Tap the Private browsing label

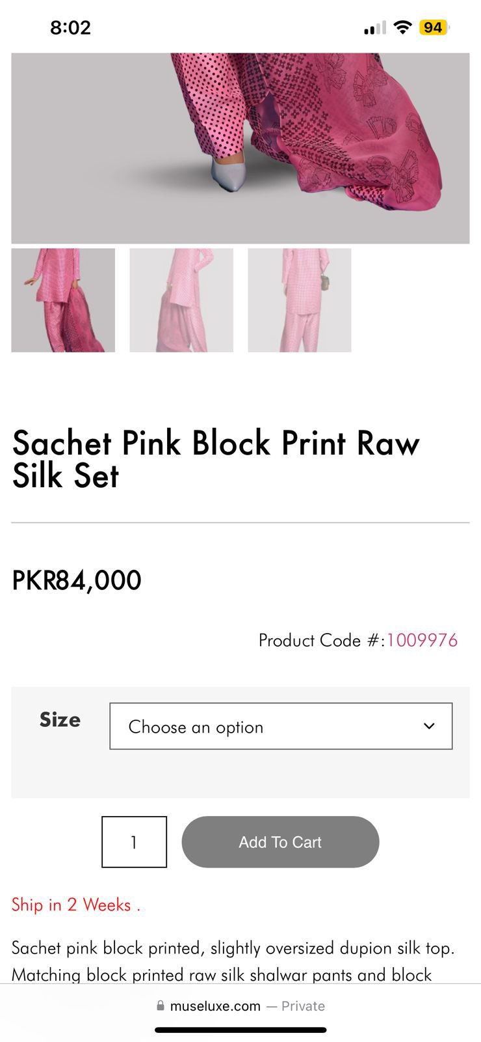(303, 1006)
